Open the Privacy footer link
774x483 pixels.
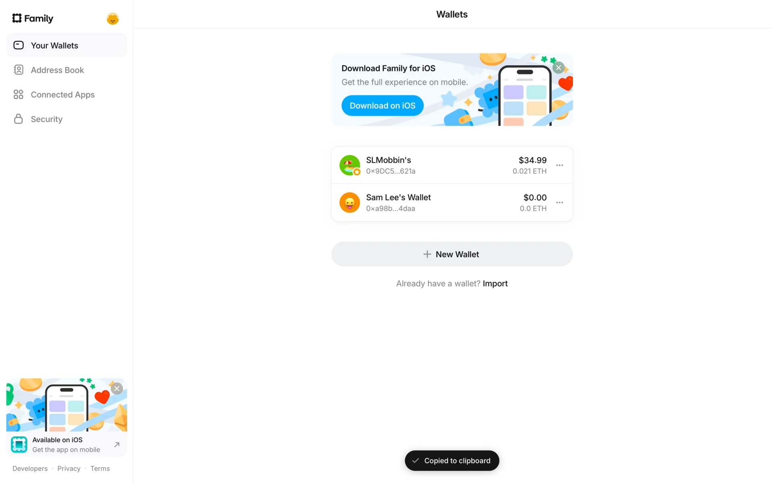tap(69, 469)
